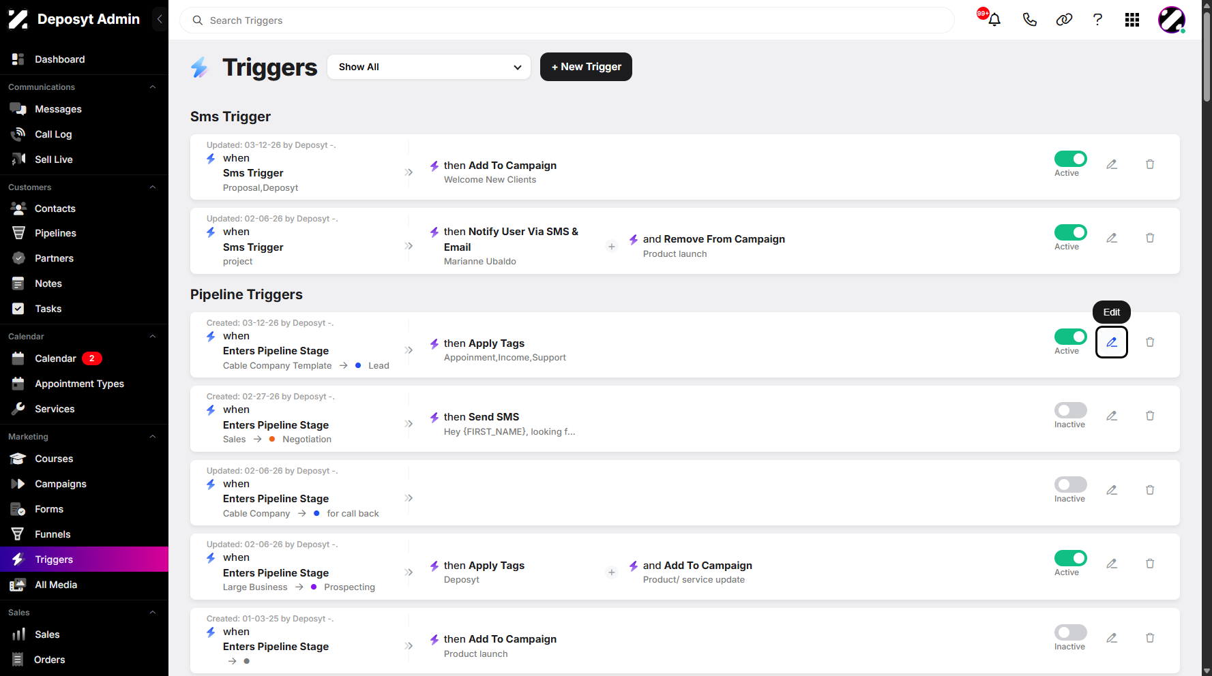
Task: Delete the Cable Company Template Lead trigger
Action: point(1150,342)
